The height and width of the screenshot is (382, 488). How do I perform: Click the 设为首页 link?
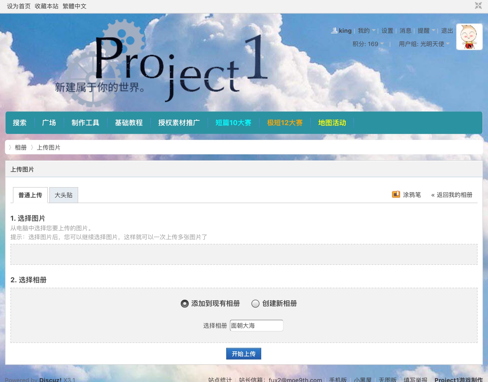coord(19,6)
